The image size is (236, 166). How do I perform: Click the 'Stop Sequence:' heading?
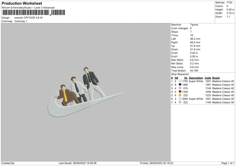(180, 74)
